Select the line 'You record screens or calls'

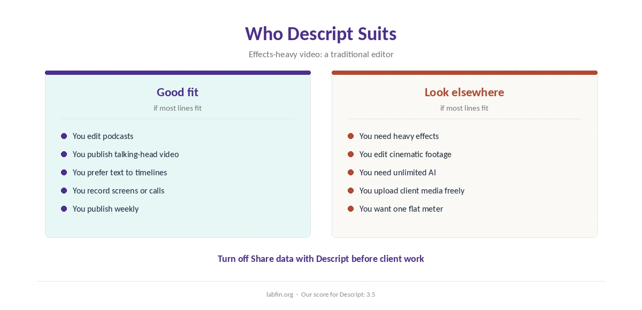tap(119, 191)
